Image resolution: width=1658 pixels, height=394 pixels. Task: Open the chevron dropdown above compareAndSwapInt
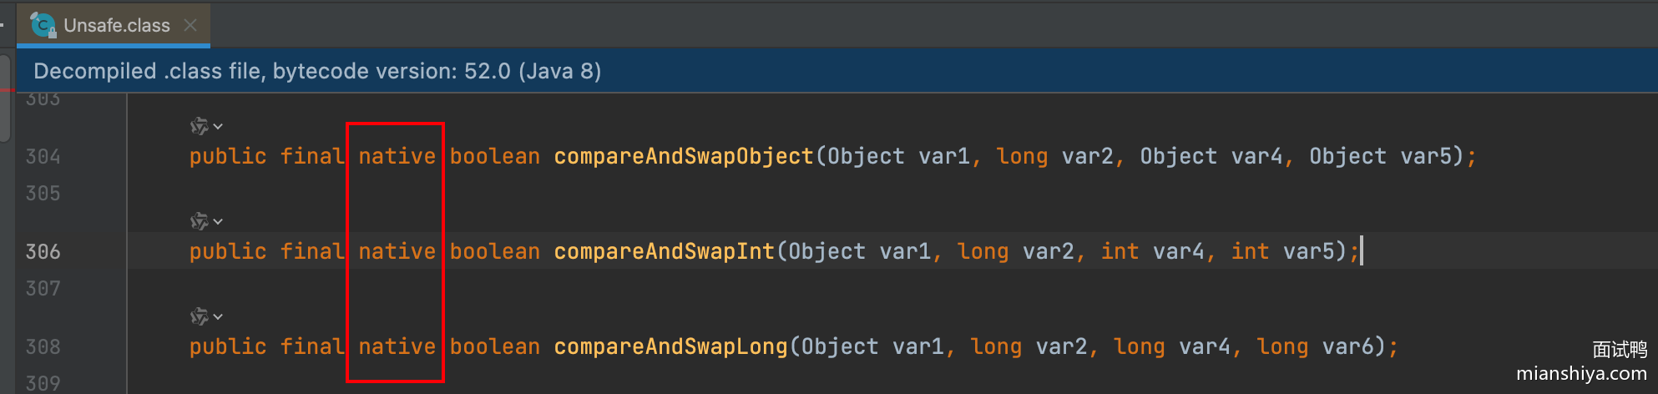pos(218,222)
